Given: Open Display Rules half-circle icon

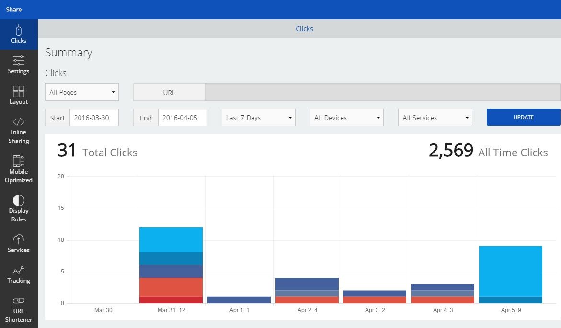Looking at the screenshot, I should point(19,200).
